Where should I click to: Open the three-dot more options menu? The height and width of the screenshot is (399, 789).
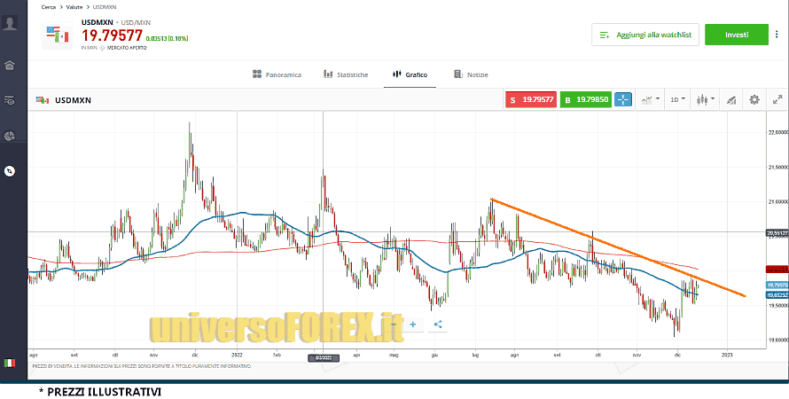click(x=778, y=35)
